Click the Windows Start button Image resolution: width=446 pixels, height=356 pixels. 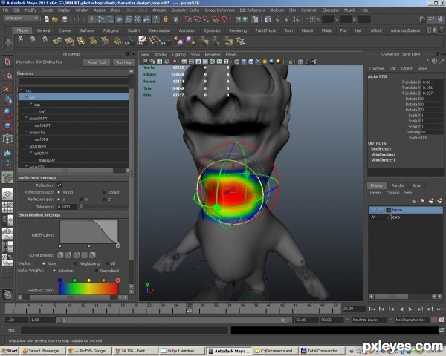click(x=10, y=351)
